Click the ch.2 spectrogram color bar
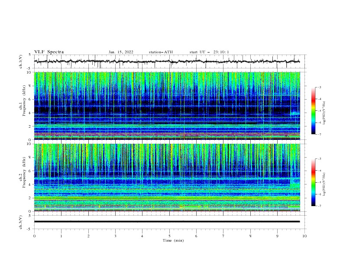 click(314, 182)
